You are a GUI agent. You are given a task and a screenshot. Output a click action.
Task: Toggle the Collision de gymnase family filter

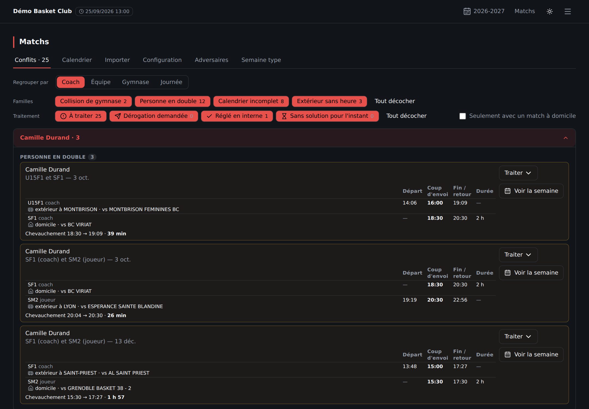click(x=93, y=101)
